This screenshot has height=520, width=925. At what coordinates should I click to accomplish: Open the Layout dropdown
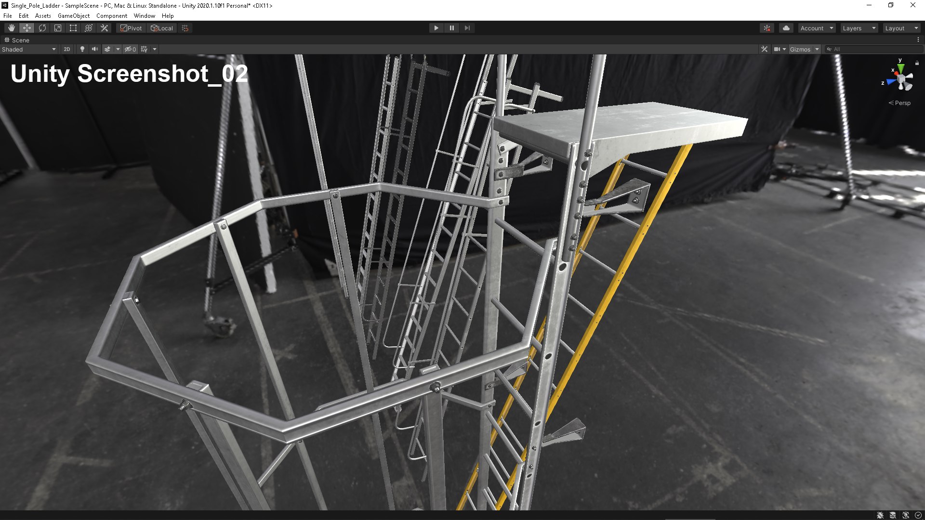tap(901, 28)
